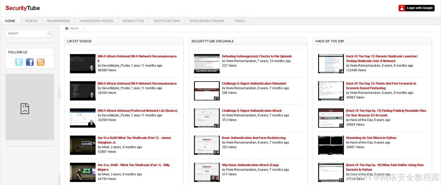The width and height of the screenshot is (441, 185).
Task: Open the HACKERCON VIDEOS tab
Action: click(x=96, y=21)
